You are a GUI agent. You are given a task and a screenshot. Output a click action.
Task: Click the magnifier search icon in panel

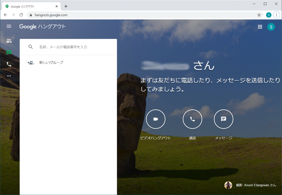pos(31,47)
